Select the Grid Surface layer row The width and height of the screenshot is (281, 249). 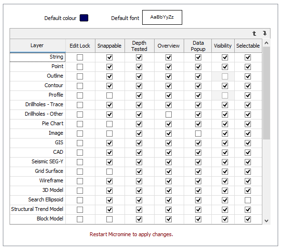136,171
